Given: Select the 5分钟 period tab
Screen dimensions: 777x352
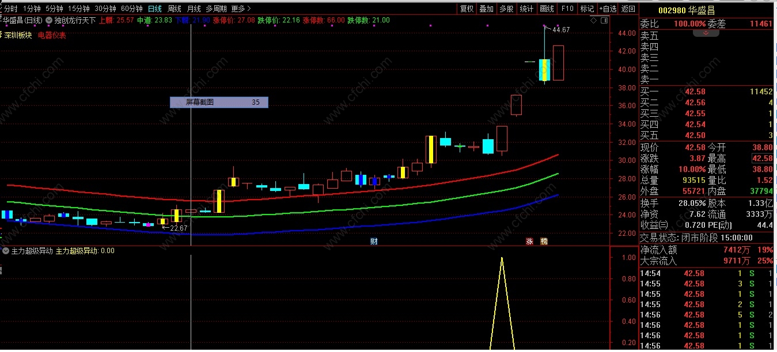Looking at the screenshot, I should 54,9.
